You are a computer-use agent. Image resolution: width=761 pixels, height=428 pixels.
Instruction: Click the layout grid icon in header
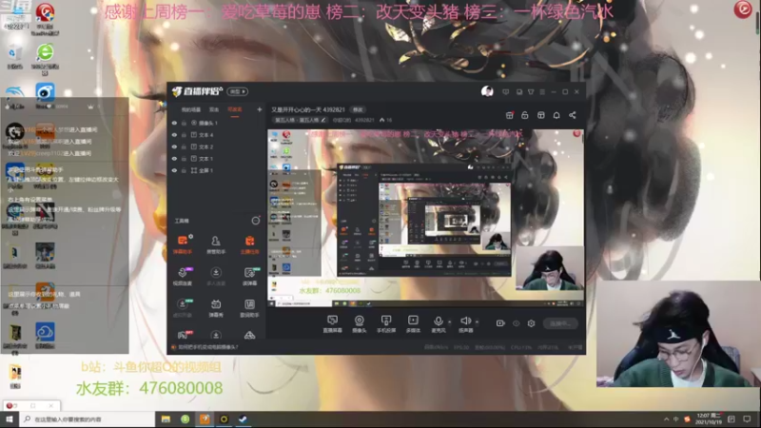540,115
